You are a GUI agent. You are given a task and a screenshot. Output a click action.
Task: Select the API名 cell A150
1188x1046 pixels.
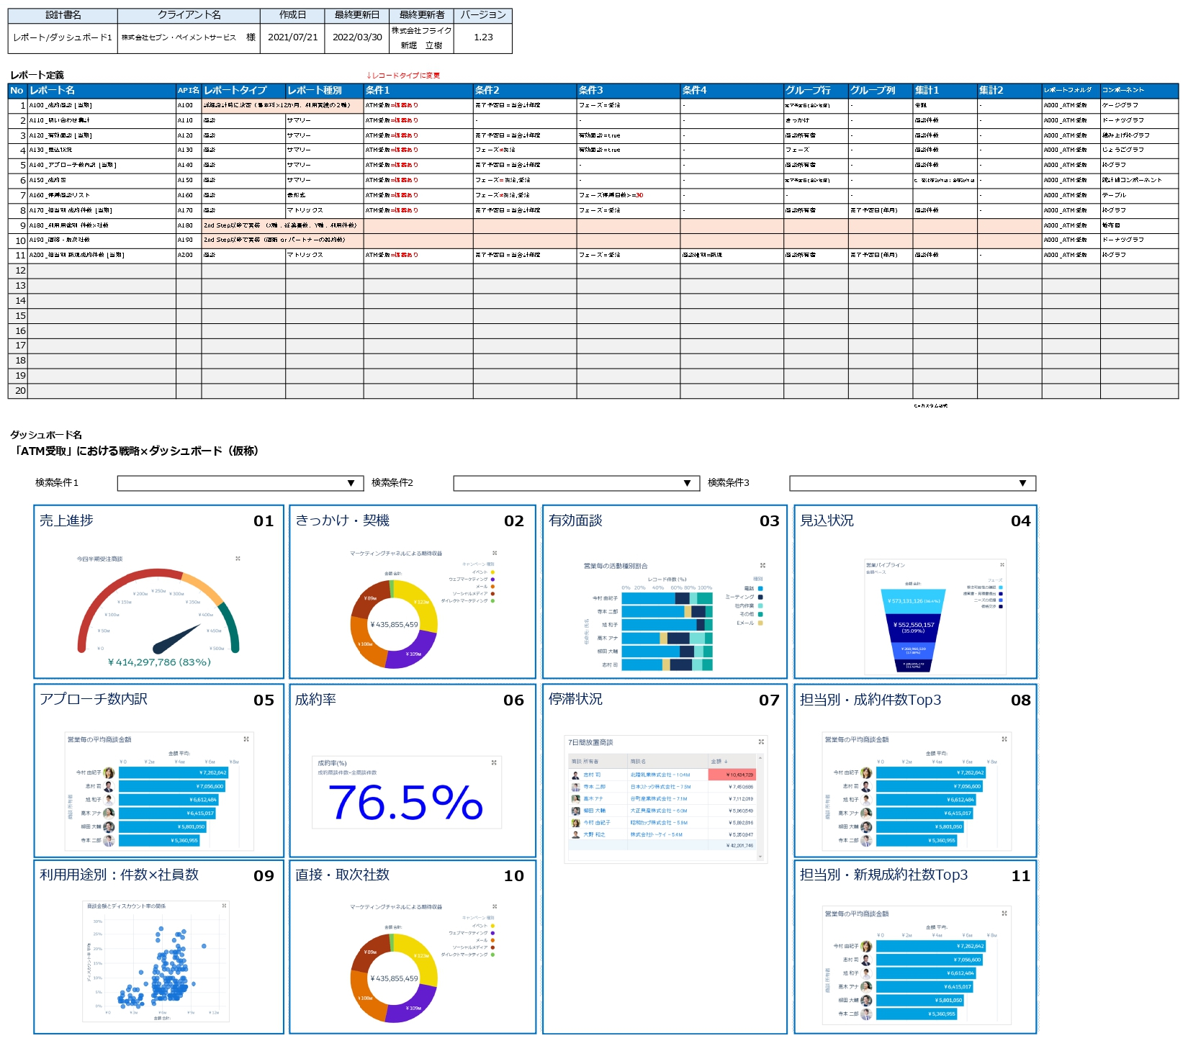click(189, 180)
